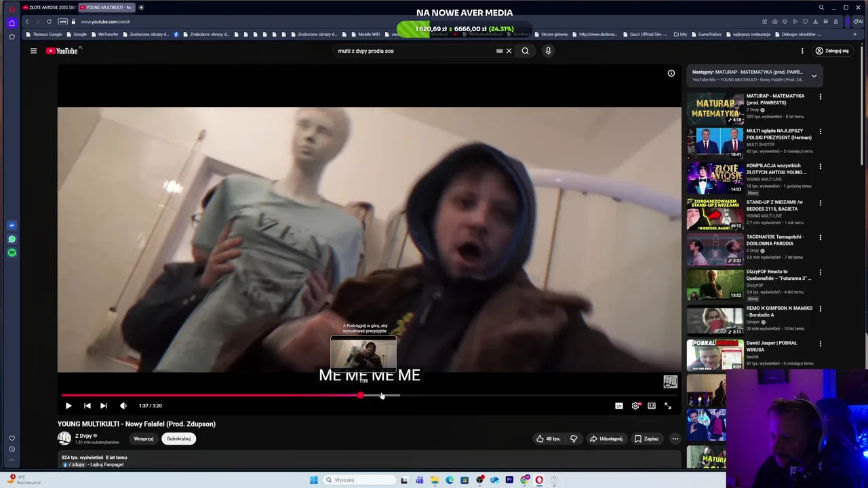
Task: Like the video, 48 tys.
Action: 549,439
